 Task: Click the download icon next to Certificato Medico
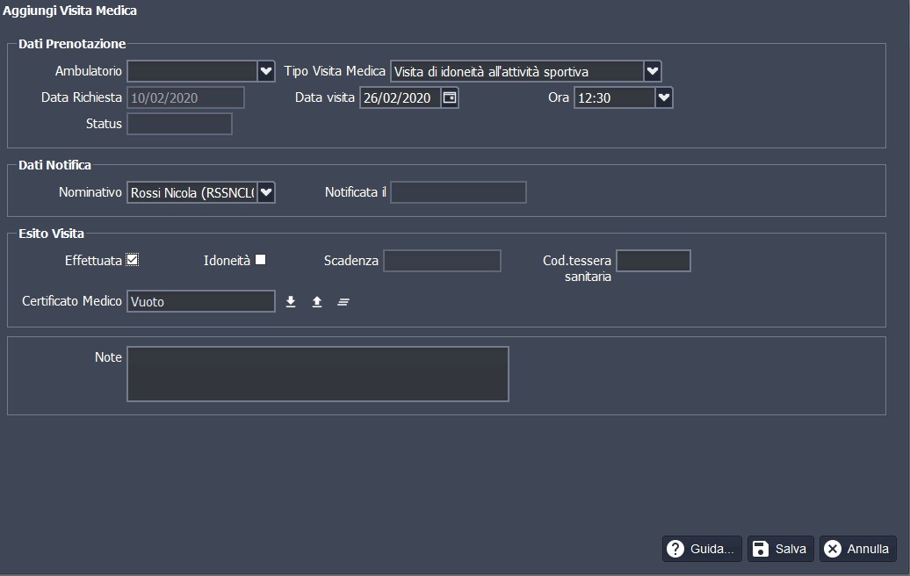(x=291, y=302)
